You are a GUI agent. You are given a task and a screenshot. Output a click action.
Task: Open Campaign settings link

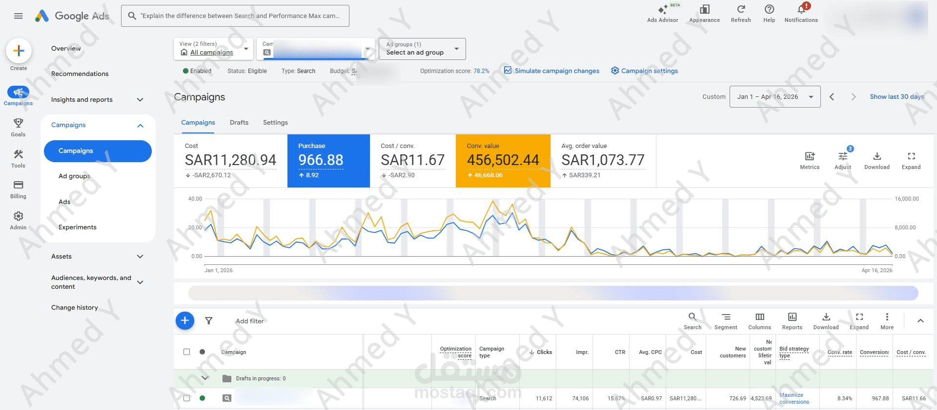[644, 71]
